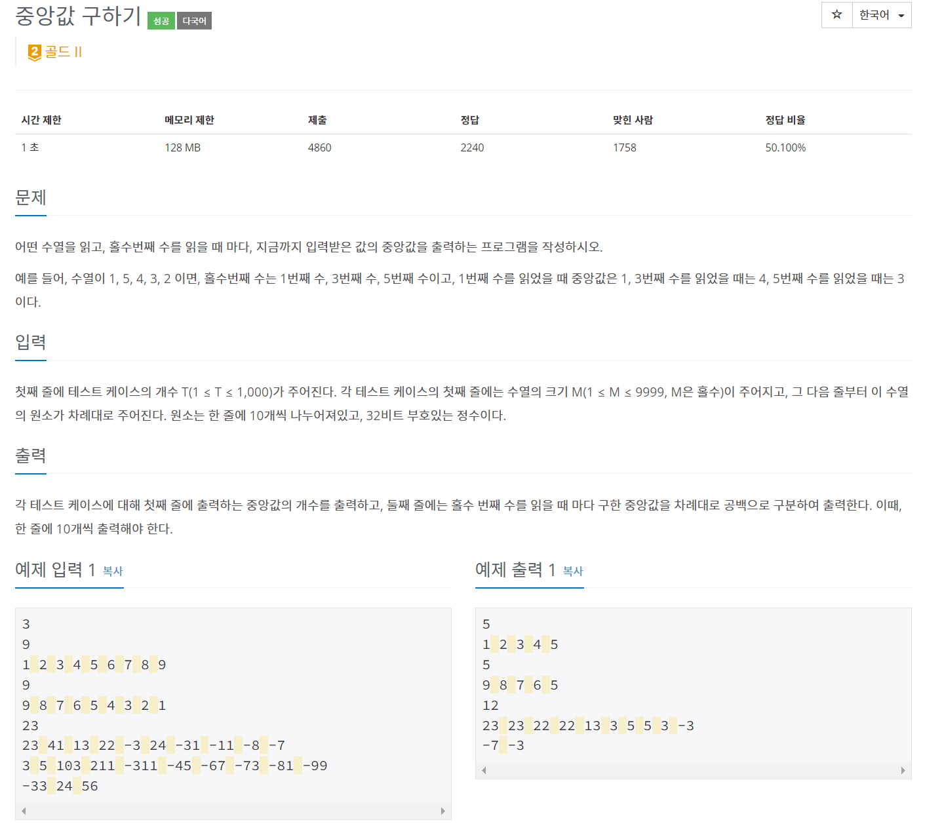This screenshot has height=837, width=942.
Task: Click the 128 MB memory limit value
Action: 183,147
